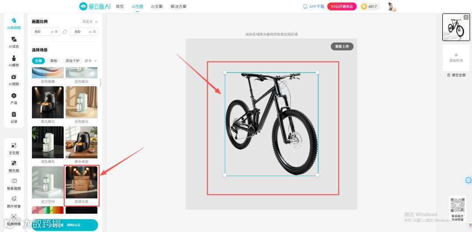Screen dimensions: 472x232
Task: Select the 全部 scene filter
Action: pyautogui.click(x=38, y=61)
